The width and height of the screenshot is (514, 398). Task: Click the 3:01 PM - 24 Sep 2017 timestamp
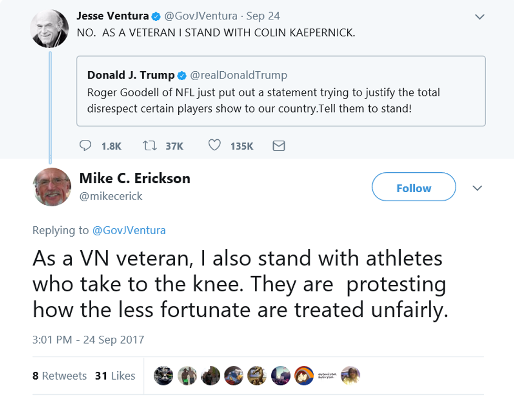[88, 339]
